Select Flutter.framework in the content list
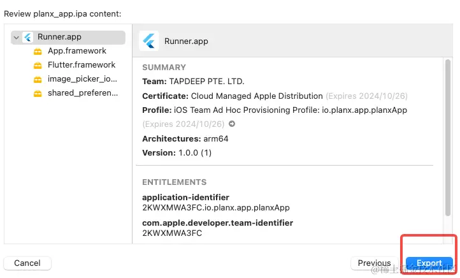The width and height of the screenshot is (460, 278). (81, 65)
